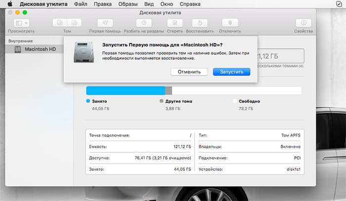Click the Восстановить toolbar icon

(200, 23)
